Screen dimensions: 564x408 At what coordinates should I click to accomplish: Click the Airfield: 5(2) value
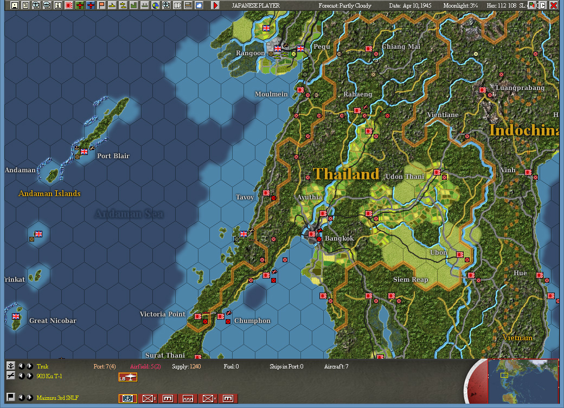(x=145, y=366)
